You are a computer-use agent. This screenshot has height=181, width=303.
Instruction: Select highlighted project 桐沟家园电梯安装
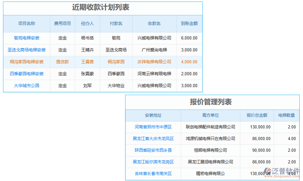(26, 62)
